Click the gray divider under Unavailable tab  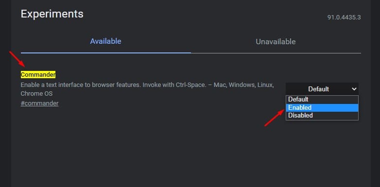(x=276, y=53)
